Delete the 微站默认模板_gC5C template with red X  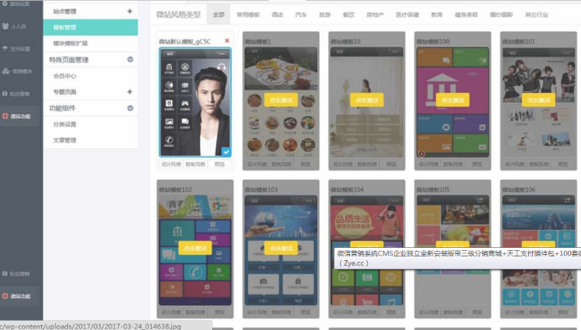pyautogui.click(x=227, y=41)
